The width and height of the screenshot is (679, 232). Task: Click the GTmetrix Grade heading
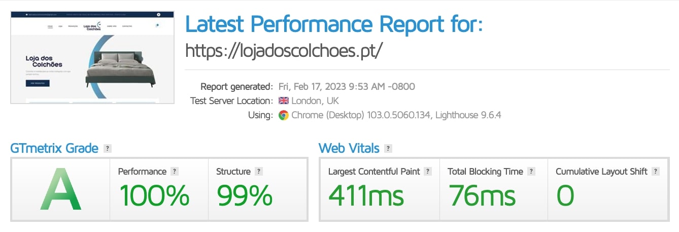[x=54, y=148]
